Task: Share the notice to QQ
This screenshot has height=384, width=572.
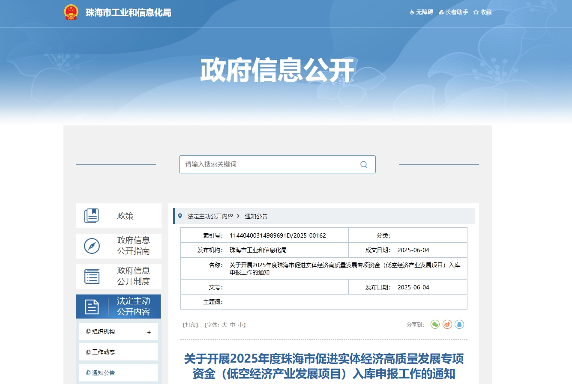Action: pyautogui.click(x=459, y=324)
